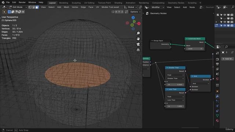Open the Output properties tab icon
Screen dimensions: 235x132
click(217, 64)
